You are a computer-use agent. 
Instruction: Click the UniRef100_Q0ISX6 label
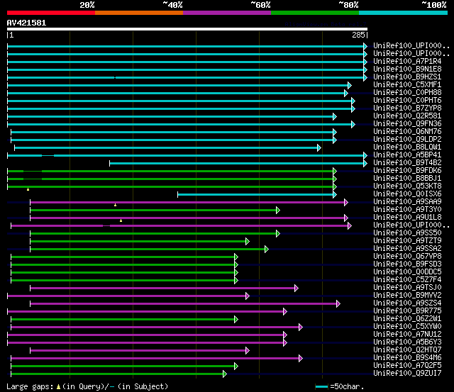[407, 194]
